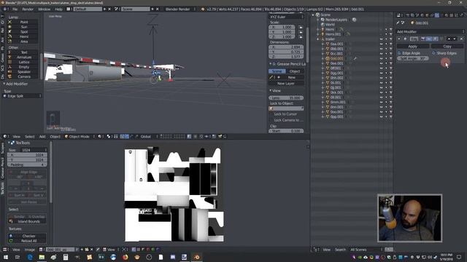Click the Reload All textures button

click(x=27, y=241)
